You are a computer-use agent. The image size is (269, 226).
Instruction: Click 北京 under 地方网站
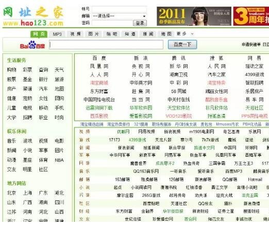pyautogui.click(x=12, y=193)
